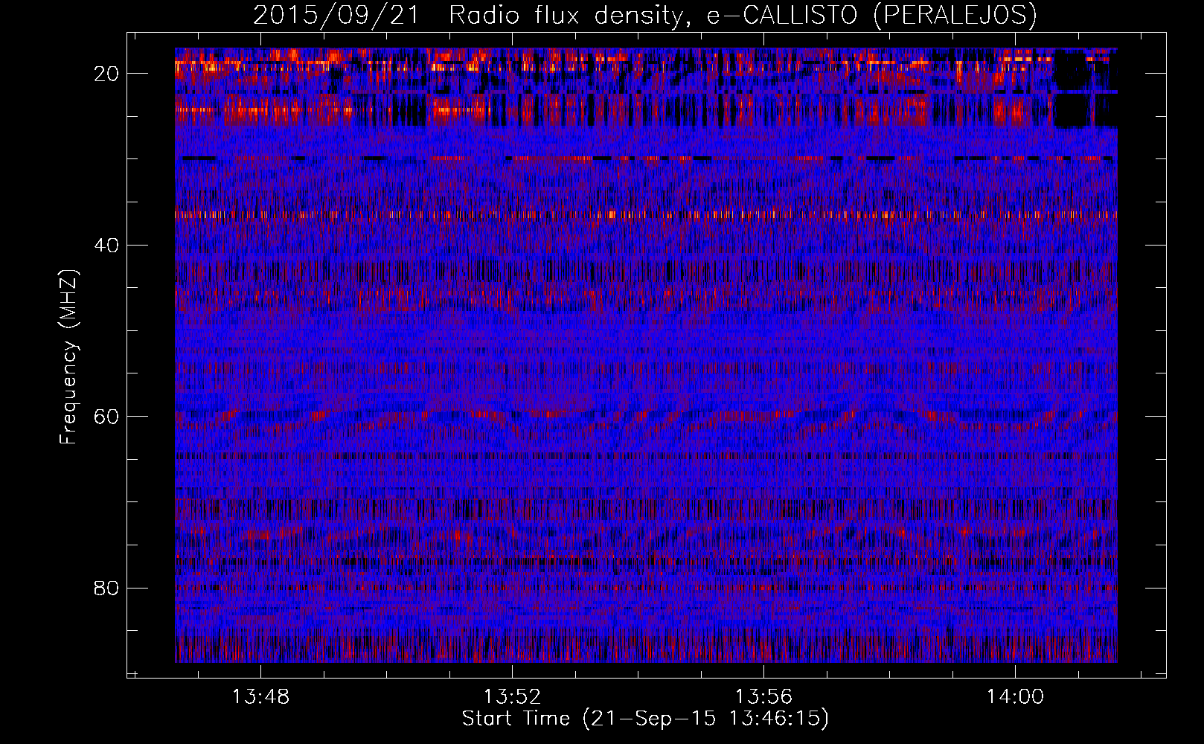
Task: Click the 60 MHz frequency tick label
Action: [x=107, y=417]
